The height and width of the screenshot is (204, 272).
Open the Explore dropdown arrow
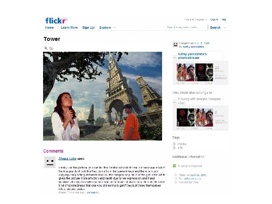click(115, 28)
